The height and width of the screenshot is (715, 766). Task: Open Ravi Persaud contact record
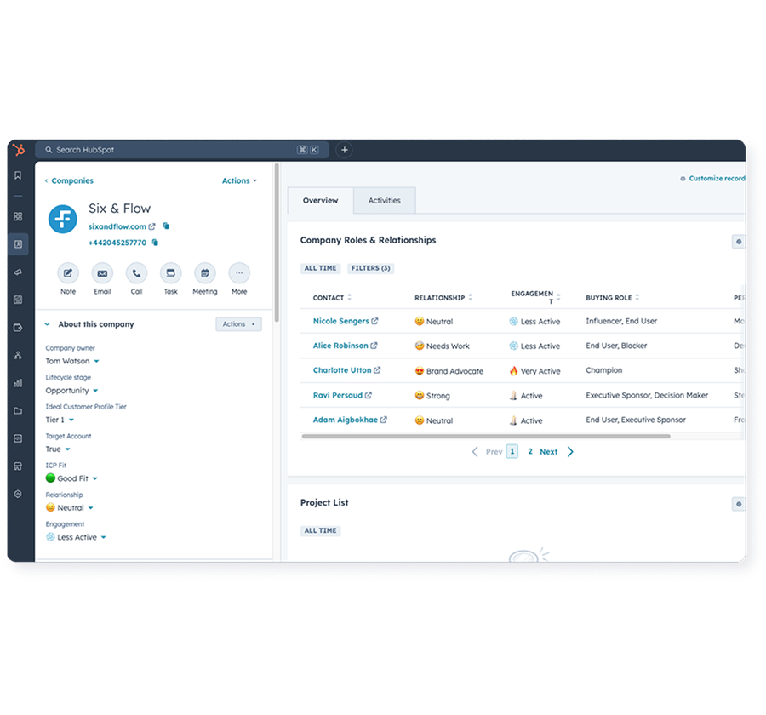tap(338, 395)
